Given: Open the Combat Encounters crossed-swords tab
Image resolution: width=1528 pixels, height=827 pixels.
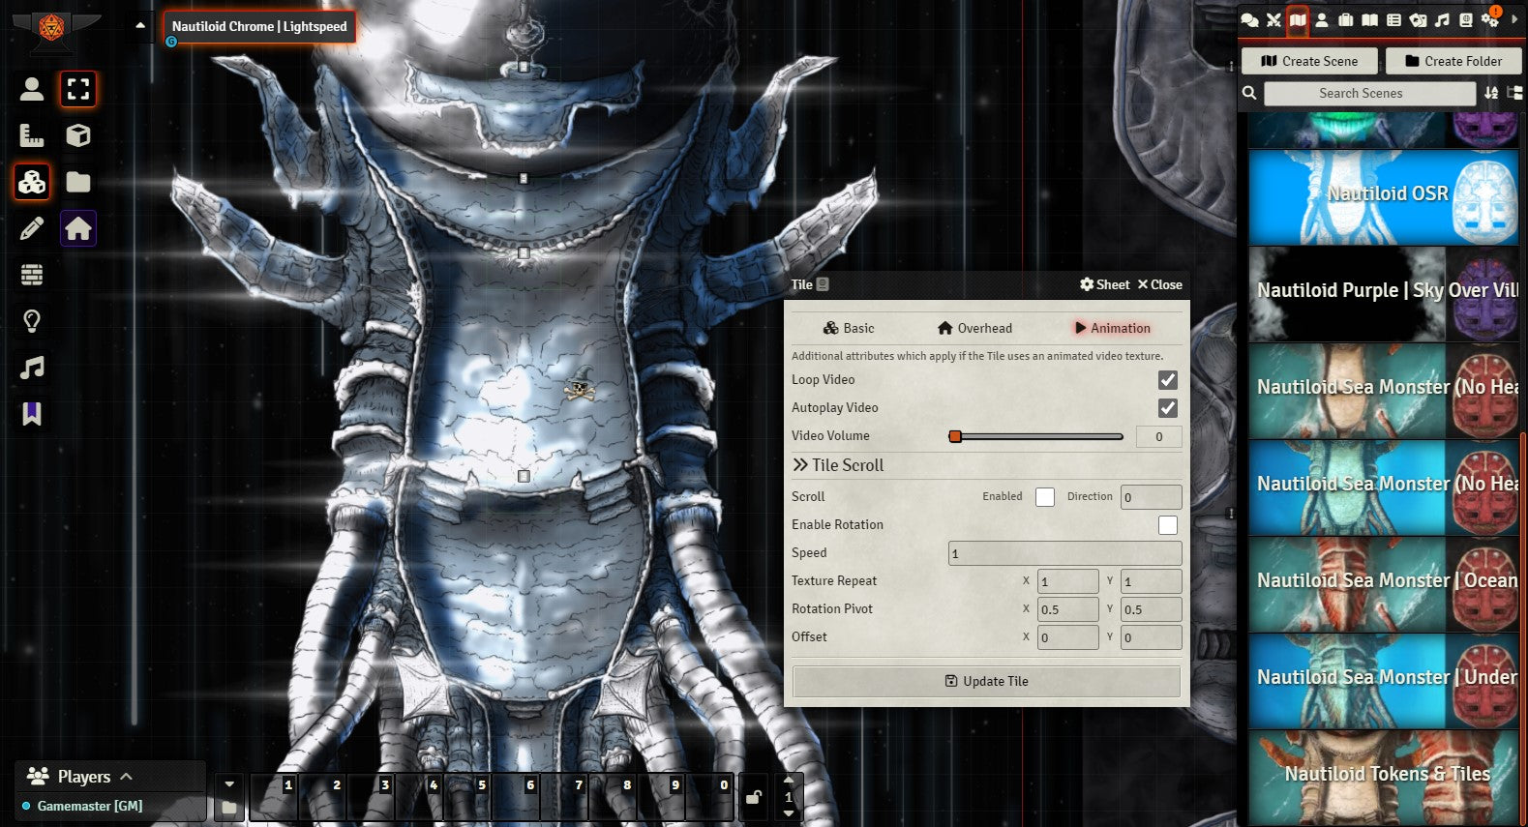Looking at the screenshot, I should coord(1273,20).
